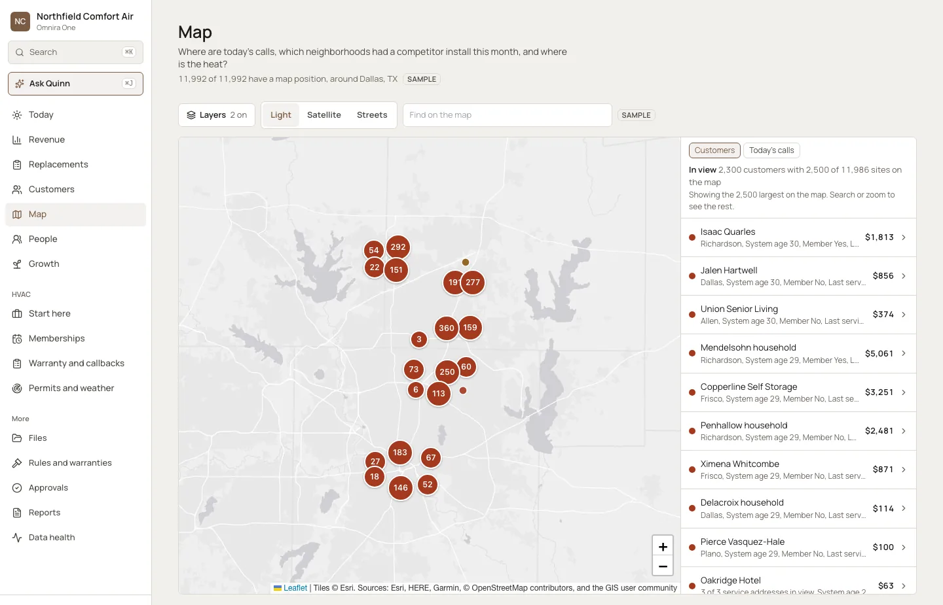Switch map style to Satellite

click(x=324, y=115)
